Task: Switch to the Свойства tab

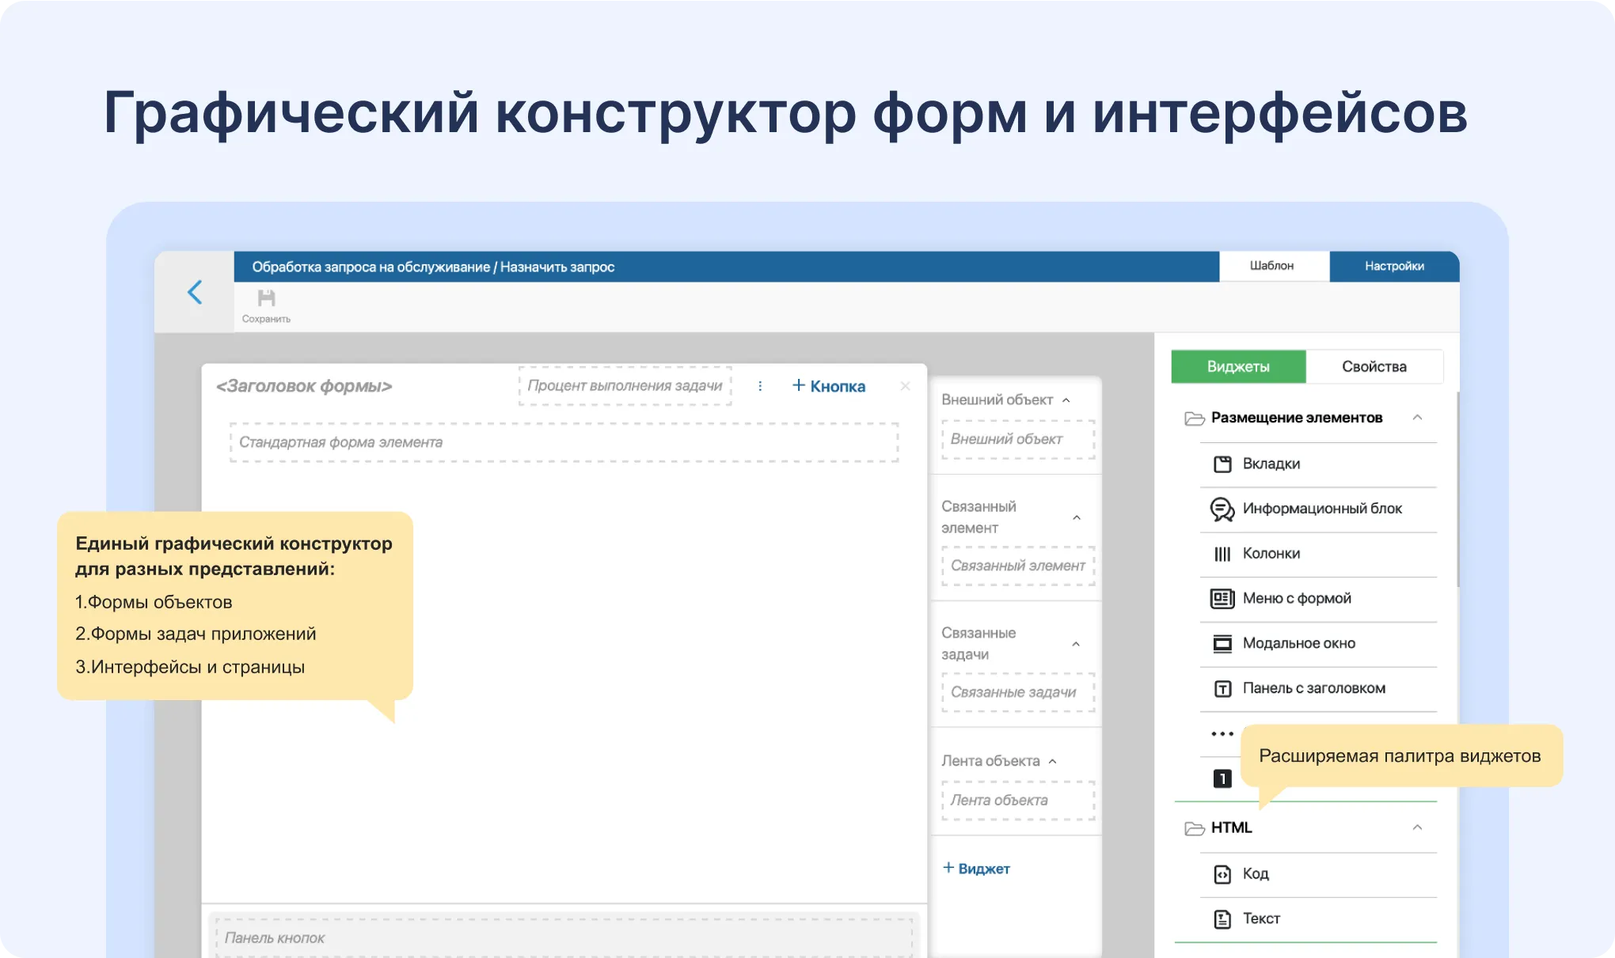Action: click(x=1374, y=366)
